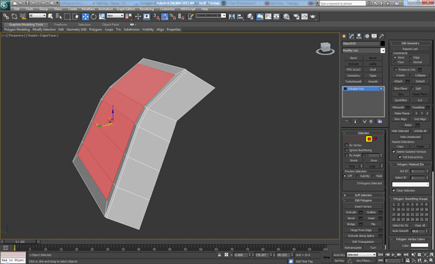This screenshot has width=435, height=264.
Task: Click the Inset button
Action: click(x=371, y=218)
